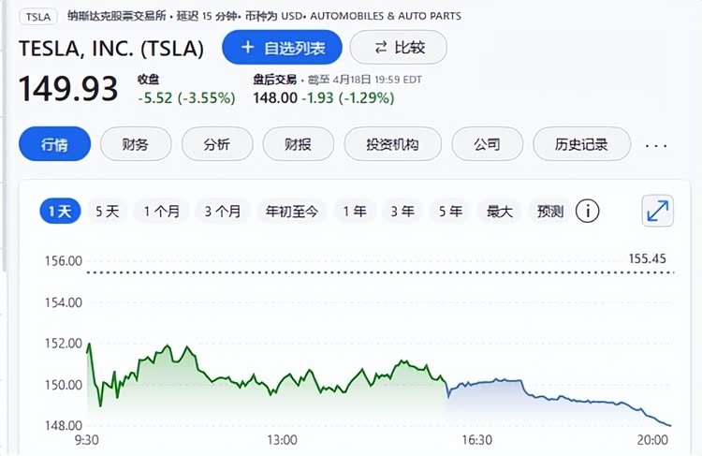Add TSLA to the watchlist (自选列表)
702x456 pixels.
(282, 47)
